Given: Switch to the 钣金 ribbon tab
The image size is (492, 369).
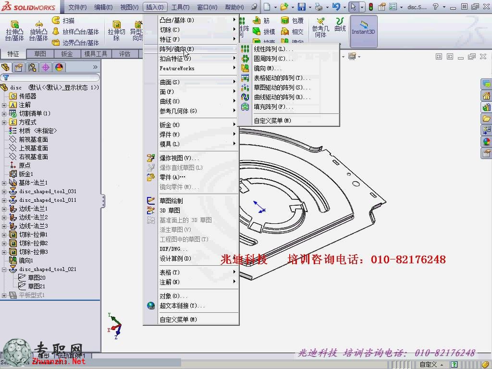Looking at the screenshot, I should coord(67,54).
